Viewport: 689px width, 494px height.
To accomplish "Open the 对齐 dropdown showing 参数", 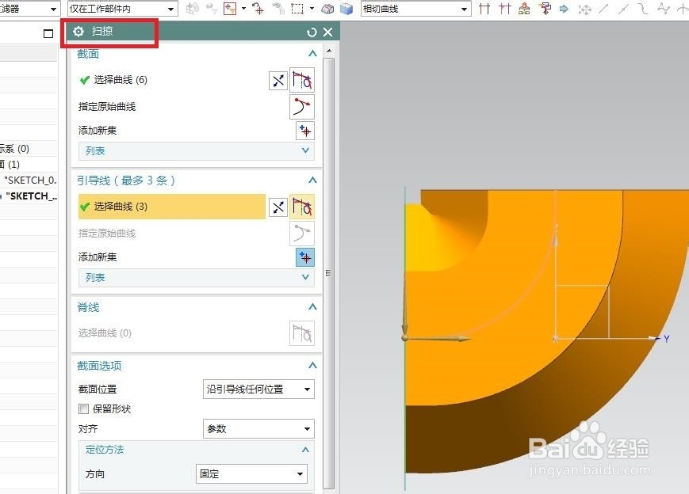I will (x=258, y=428).
